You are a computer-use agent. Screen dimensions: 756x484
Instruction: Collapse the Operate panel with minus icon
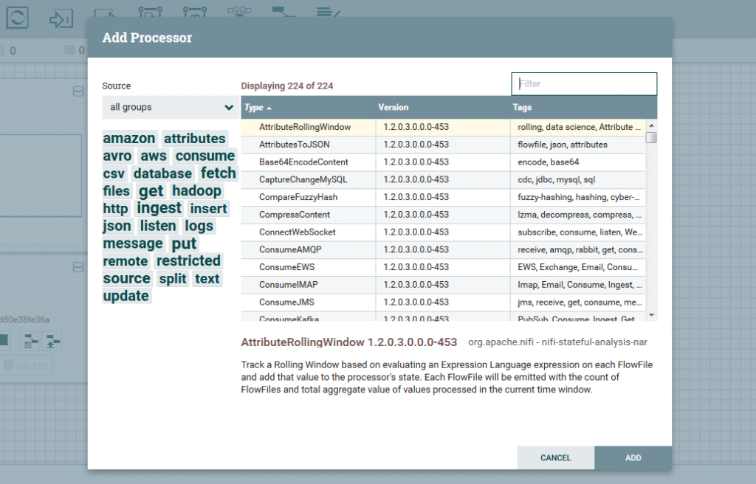(x=78, y=266)
